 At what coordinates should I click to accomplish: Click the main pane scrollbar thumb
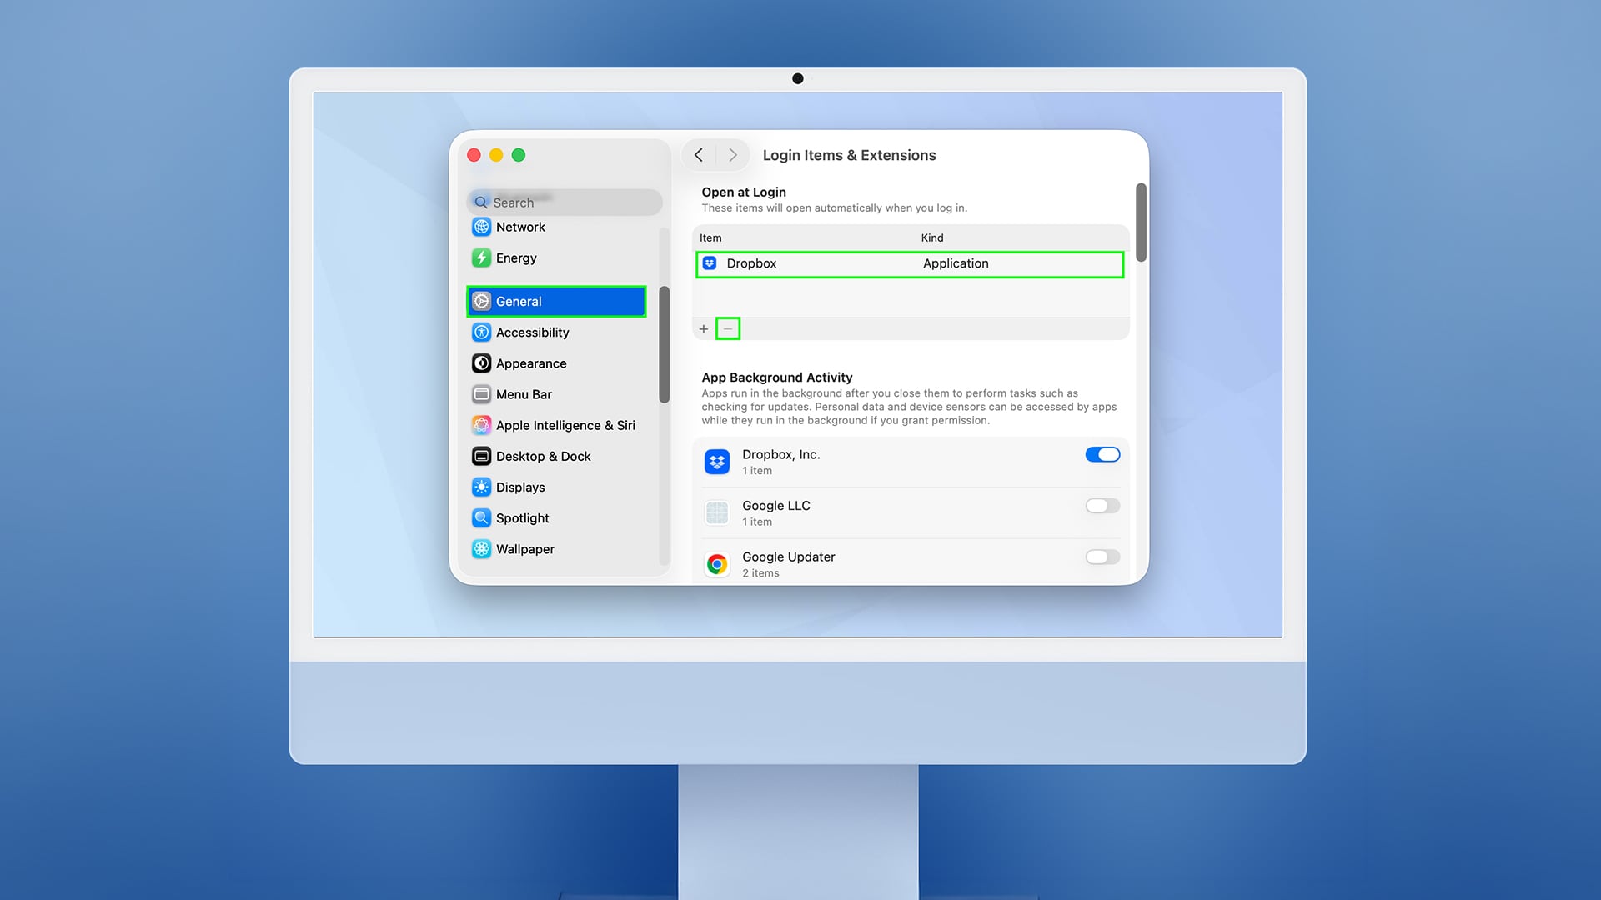coord(1141,222)
